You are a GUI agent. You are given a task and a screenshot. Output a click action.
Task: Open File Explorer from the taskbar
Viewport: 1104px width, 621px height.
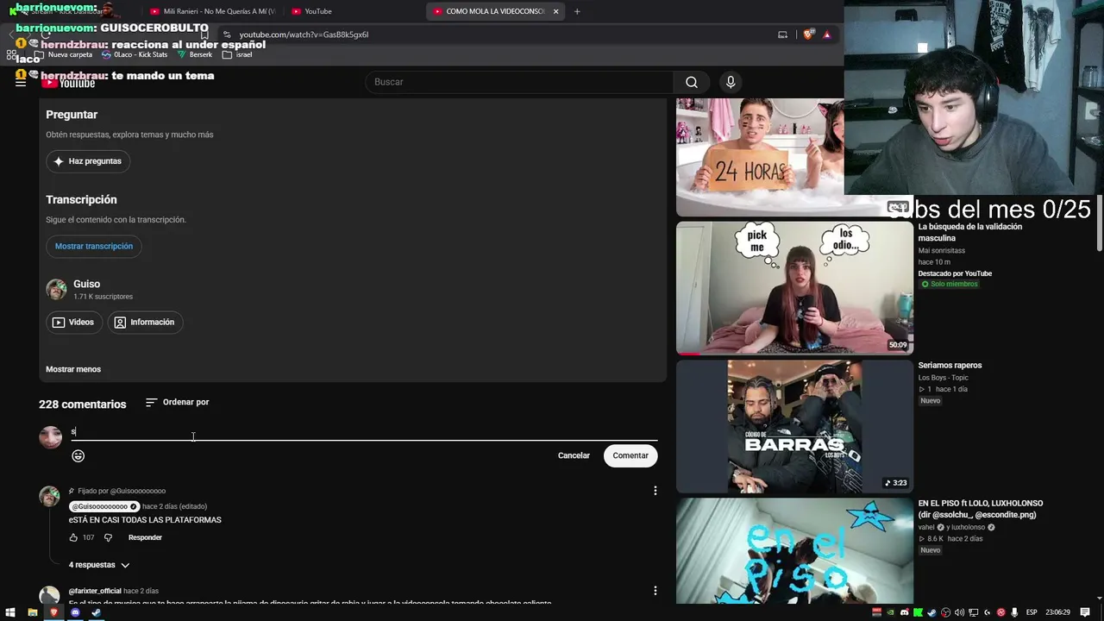33,612
